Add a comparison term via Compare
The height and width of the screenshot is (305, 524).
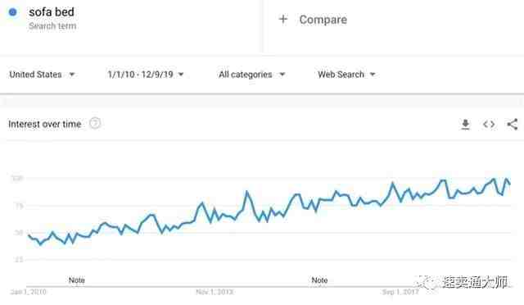click(x=323, y=20)
